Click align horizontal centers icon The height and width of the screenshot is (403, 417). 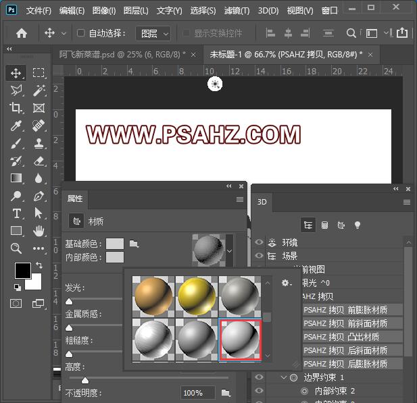click(x=288, y=33)
